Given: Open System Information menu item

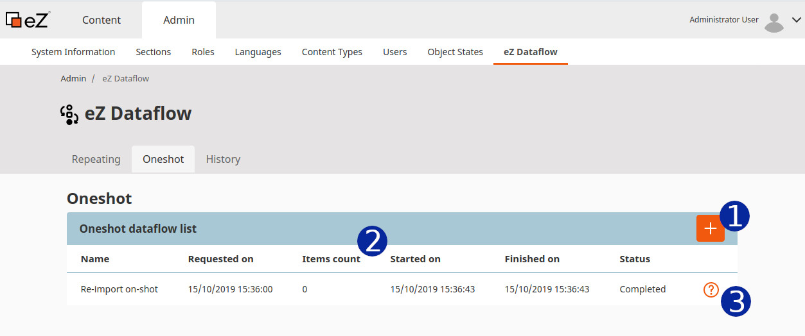Looking at the screenshot, I should pos(73,52).
